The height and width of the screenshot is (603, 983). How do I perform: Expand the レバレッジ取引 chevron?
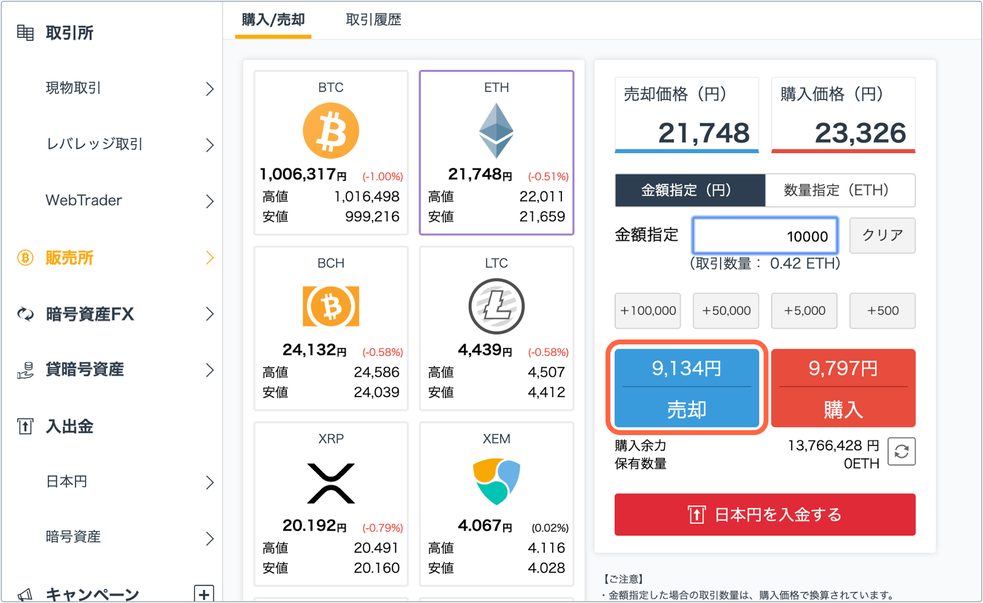210,145
